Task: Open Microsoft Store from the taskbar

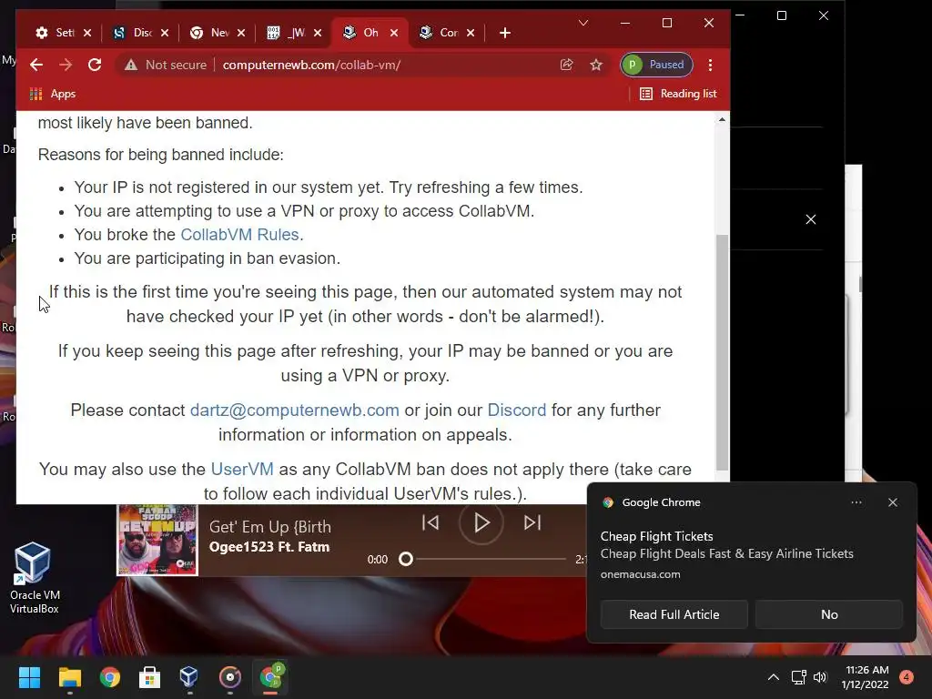Action: click(149, 677)
